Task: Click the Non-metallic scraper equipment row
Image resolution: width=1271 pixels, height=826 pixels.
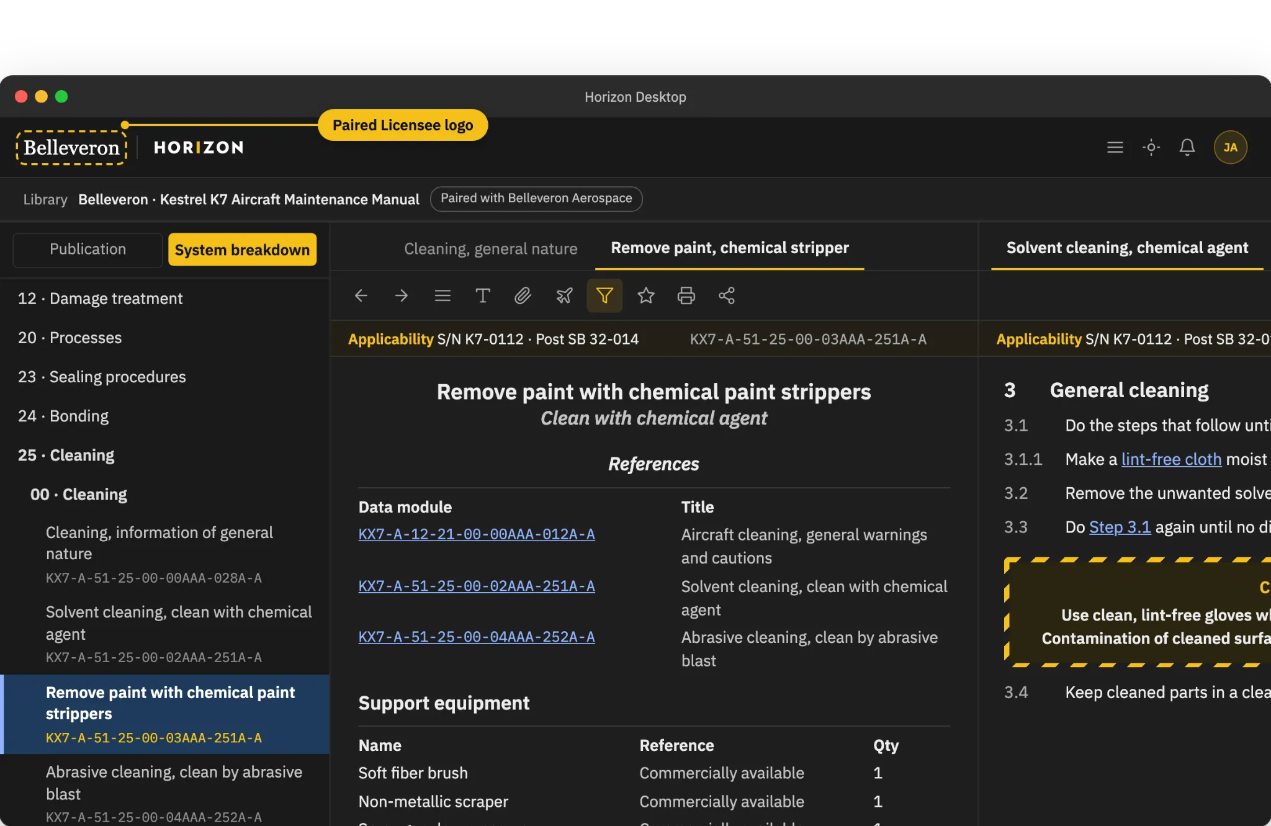Action: pyautogui.click(x=654, y=802)
